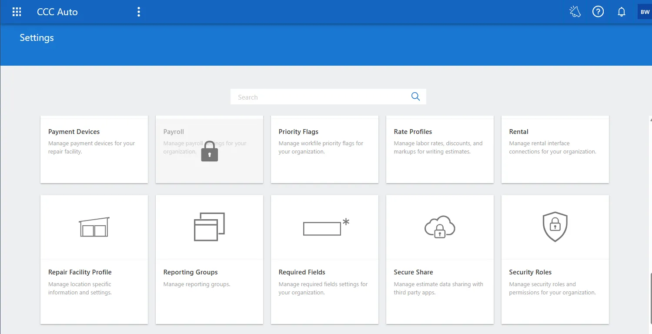The height and width of the screenshot is (334, 652).
Task: Open the notifications bell
Action: (x=622, y=12)
